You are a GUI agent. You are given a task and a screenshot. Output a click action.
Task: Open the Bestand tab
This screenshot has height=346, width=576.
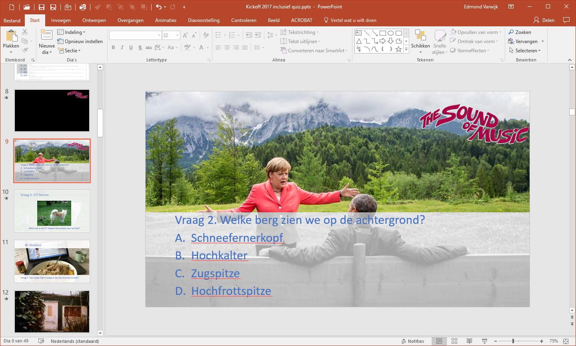click(12, 20)
